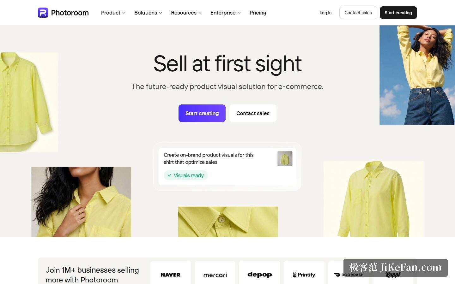This screenshot has height=284, width=455.
Task: Click the small shirt thumbnail in prompt card
Action: pos(285,159)
